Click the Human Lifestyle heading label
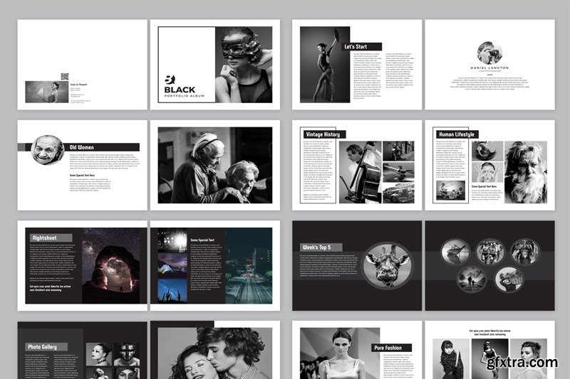This screenshot has width=570, height=379. click(457, 134)
